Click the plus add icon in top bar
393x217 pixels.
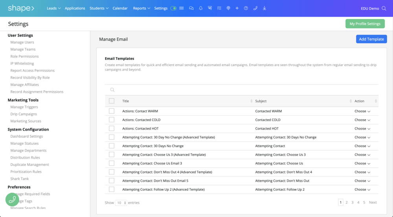[x=237, y=8]
